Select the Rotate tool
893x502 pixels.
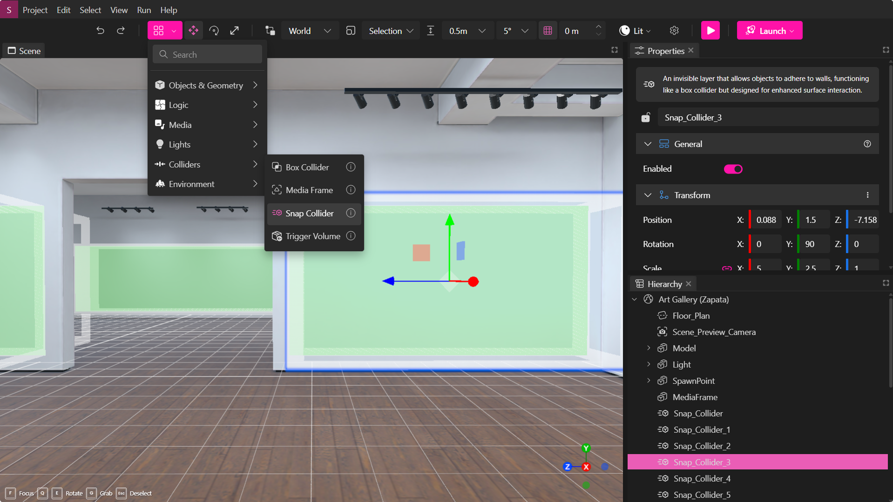[214, 30]
